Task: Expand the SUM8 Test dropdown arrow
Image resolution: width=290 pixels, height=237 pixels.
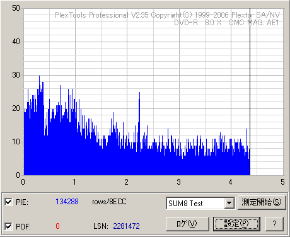Action: [229, 203]
